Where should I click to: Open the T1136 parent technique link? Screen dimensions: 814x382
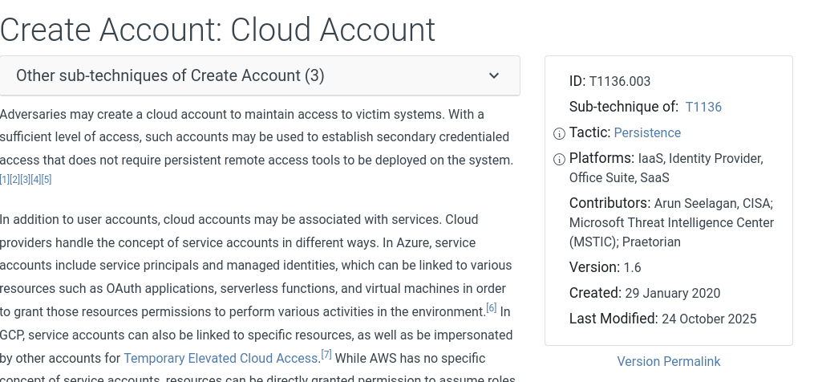[x=703, y=107]
